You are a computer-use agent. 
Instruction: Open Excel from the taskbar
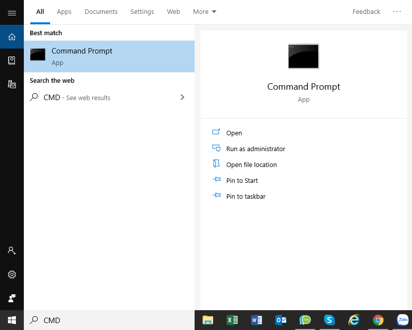pyautogui.click(x=232, y=320)
